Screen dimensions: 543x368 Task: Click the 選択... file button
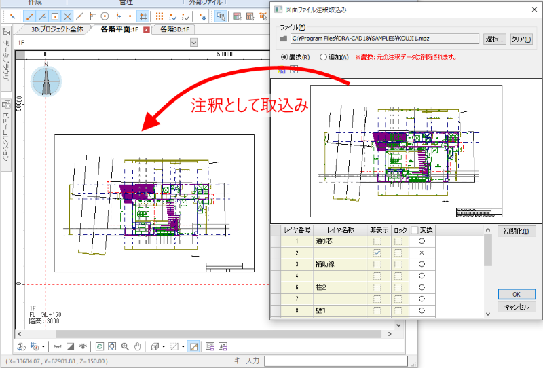click(x=495, y=39)
